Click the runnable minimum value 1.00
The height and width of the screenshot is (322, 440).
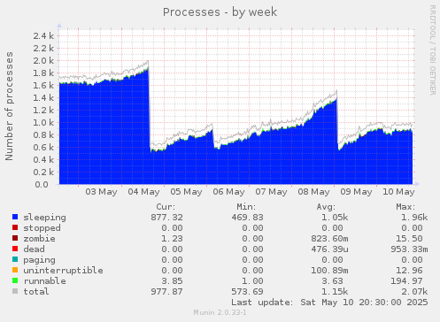(253, 281)
